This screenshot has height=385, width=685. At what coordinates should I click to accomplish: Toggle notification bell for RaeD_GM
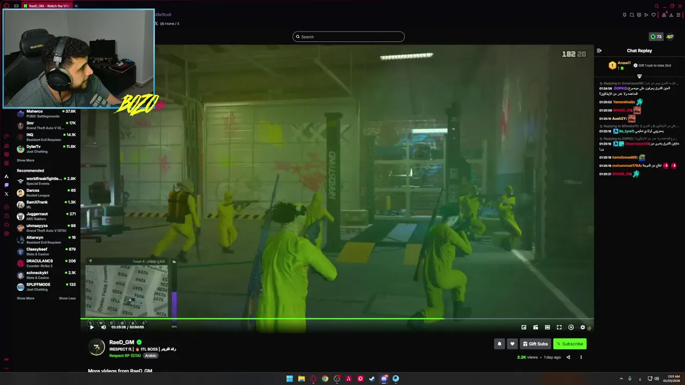pyautogui.click(x=499, y=344)
